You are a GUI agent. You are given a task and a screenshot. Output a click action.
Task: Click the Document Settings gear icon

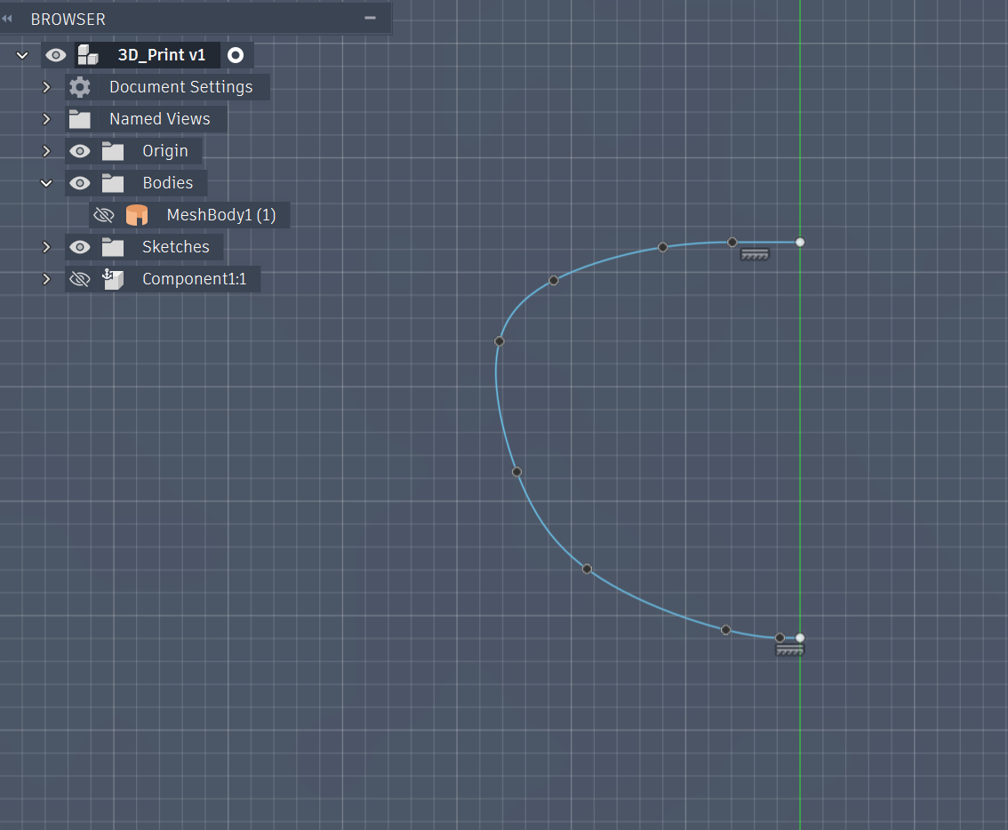coord(80,87)
